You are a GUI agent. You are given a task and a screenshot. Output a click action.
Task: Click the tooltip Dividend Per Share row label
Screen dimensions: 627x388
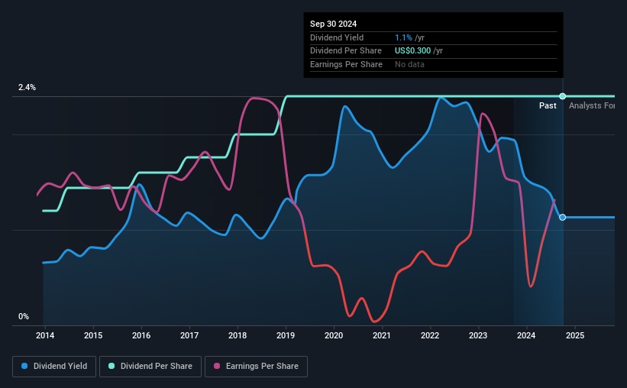coord(345,51)
